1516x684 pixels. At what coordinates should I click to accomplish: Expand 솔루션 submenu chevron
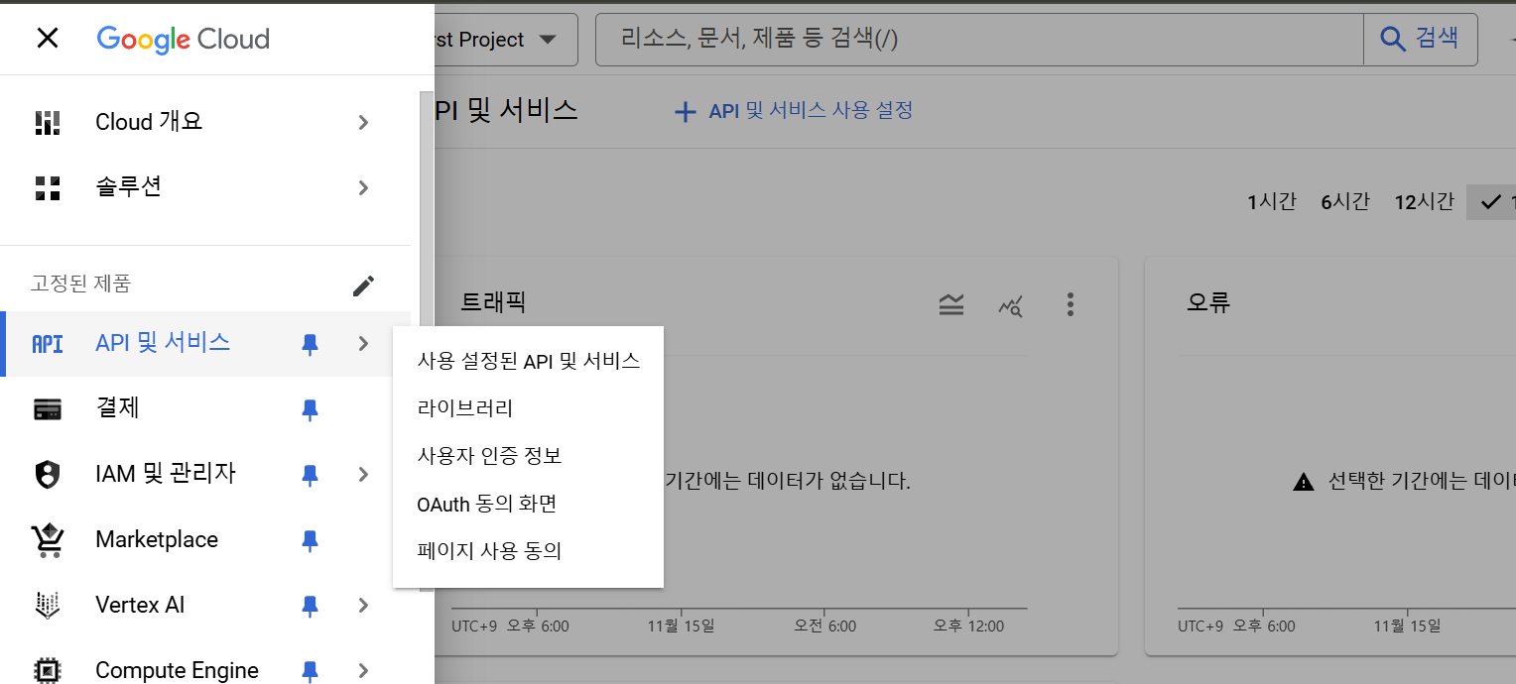pos(364,187)
